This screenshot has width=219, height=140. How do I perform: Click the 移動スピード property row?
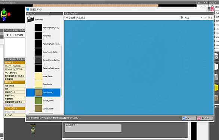pyautogui.click(x=15, y=92)
